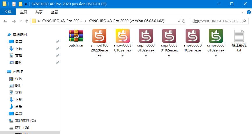
Task: Open 桌面 under quick access
Action: (18, 42)
